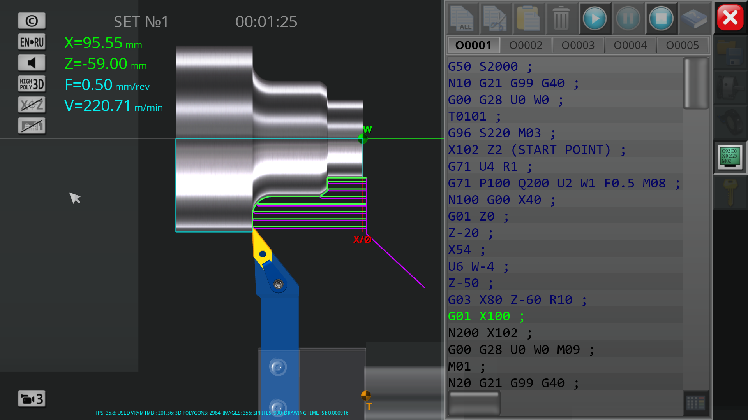Open the copyright info button
This screenshot has width=748, height=420.
click(32, 21)
